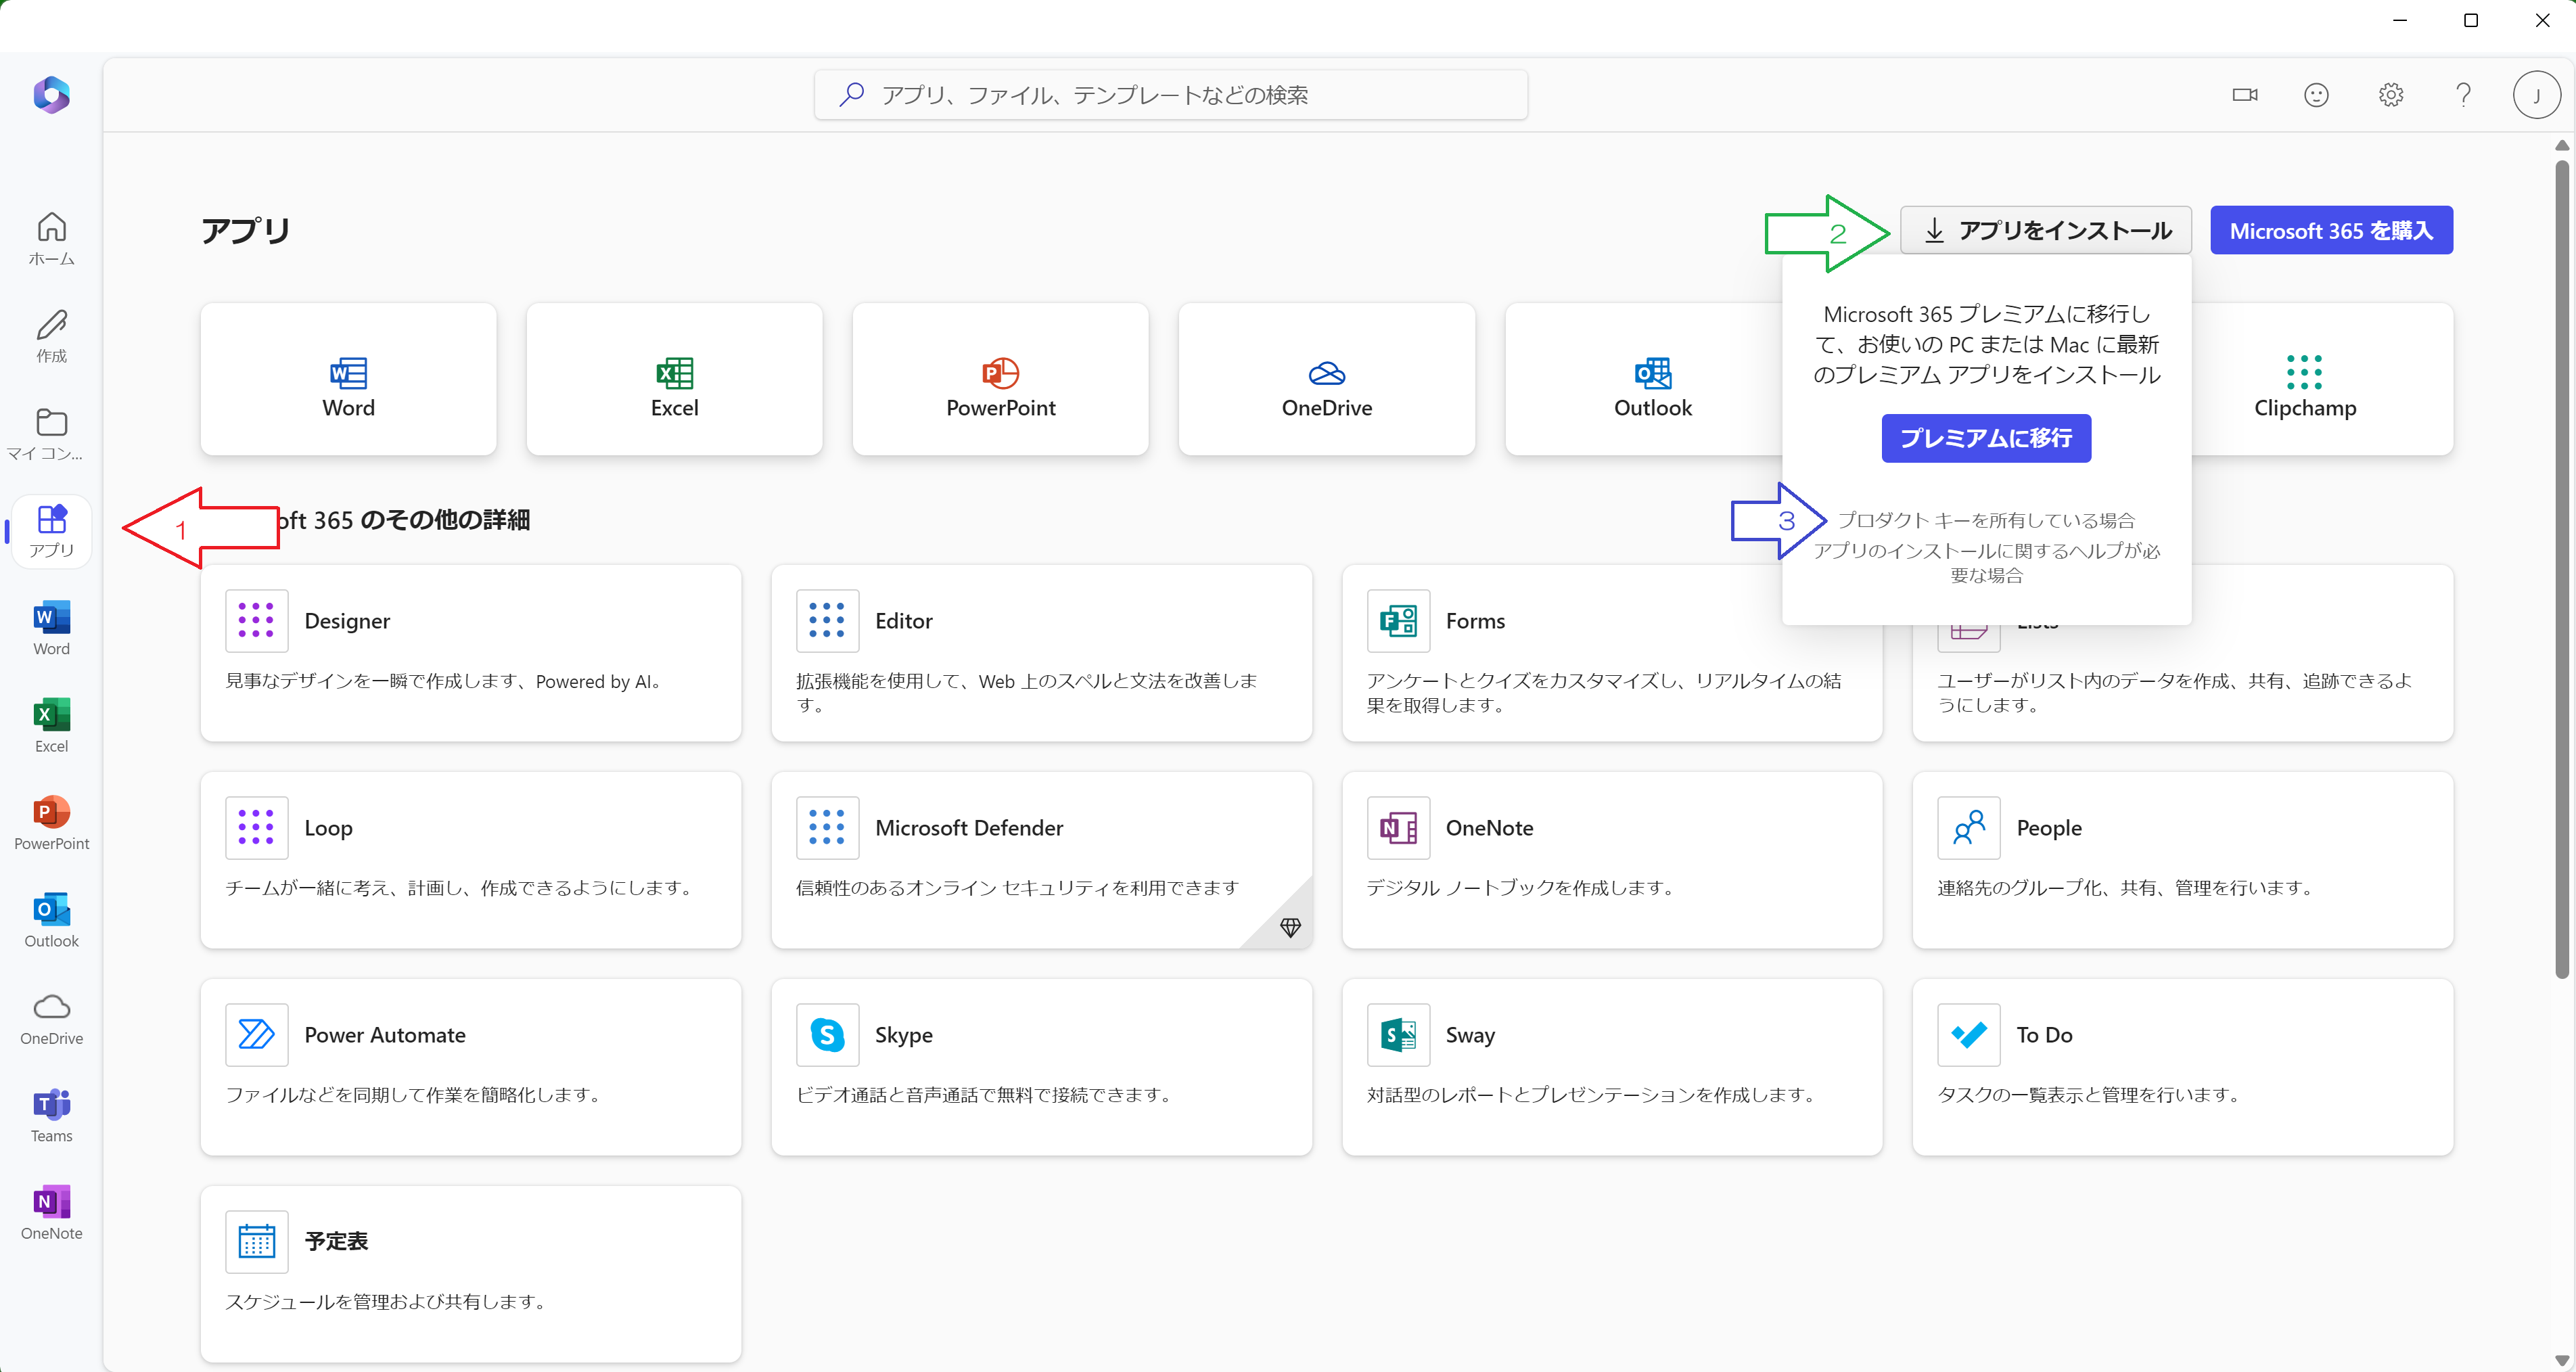2576x1372 pixels.
Task: Focus the app and file search box
Action: coord(1170,95)
